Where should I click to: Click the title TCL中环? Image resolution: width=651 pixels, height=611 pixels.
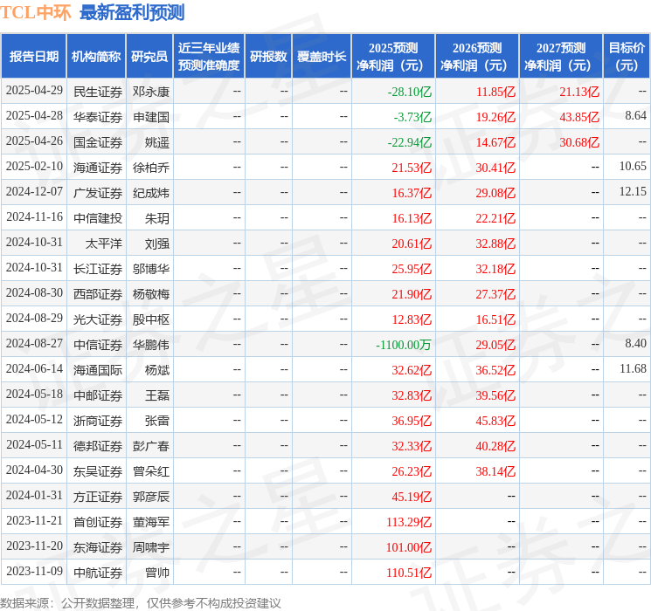[x=36, y=12]
